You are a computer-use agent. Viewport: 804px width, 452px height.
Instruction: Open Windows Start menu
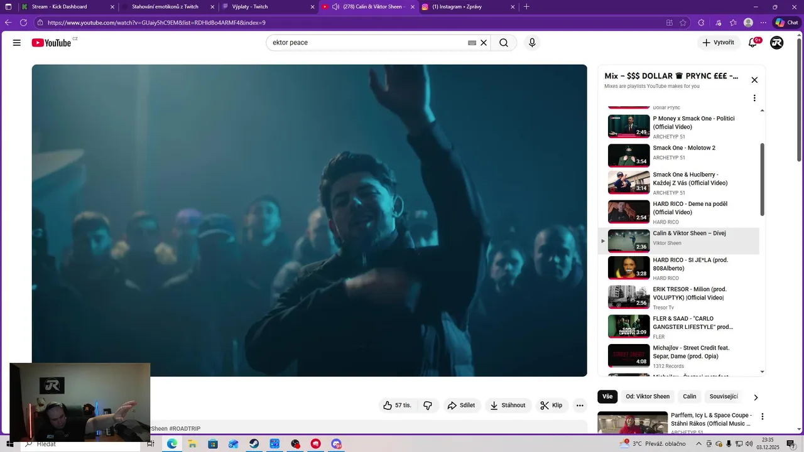(9, 444)
